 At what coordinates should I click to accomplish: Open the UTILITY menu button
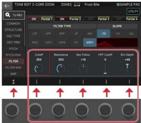coord(133,11)
